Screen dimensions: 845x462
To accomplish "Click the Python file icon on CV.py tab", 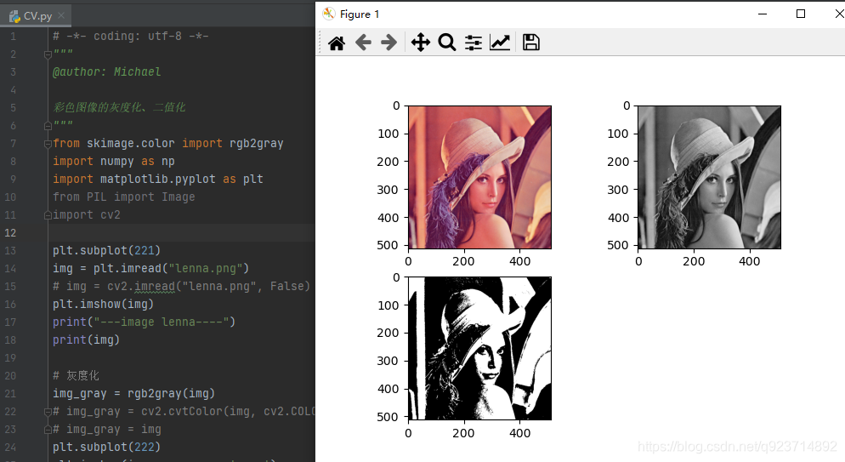I will coord(14,16).
